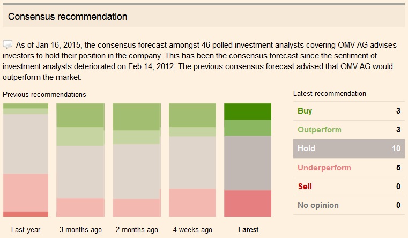Click the Outperform recommendation label

click(x=320, y=130)
